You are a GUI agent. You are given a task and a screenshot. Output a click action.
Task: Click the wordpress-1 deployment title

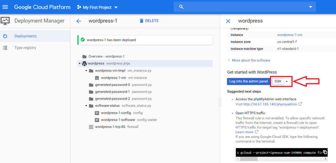[x=103, y=21]
